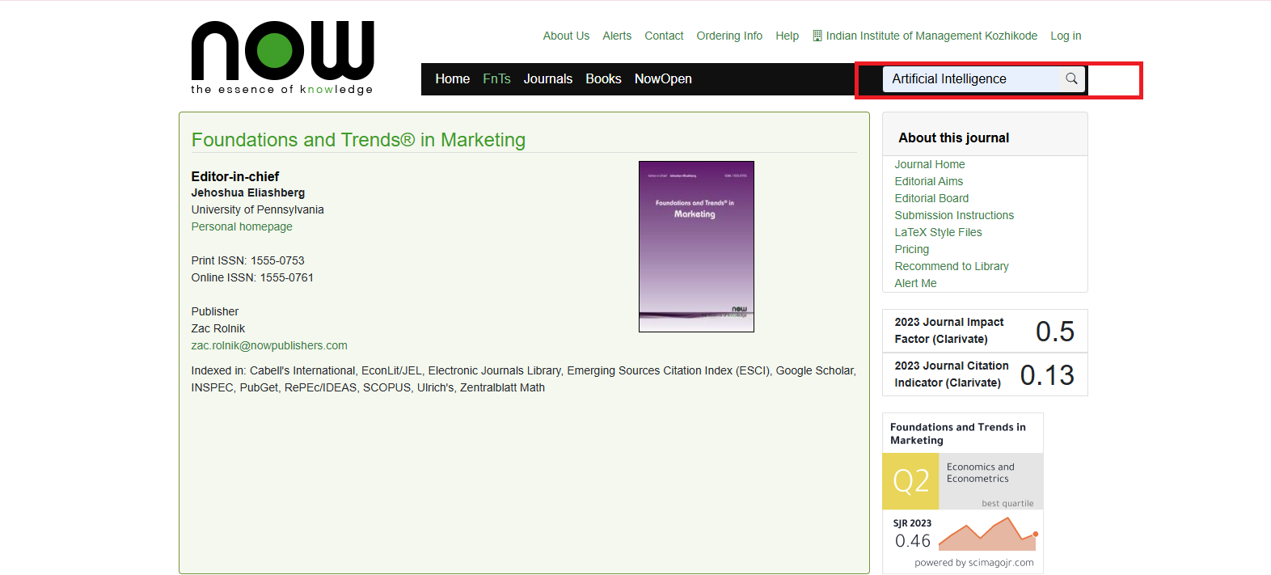Image resolution: width=1271 pixels, height=575 pixels.
Task: Follow the Personal homepage link
Action: click(242, 227)
